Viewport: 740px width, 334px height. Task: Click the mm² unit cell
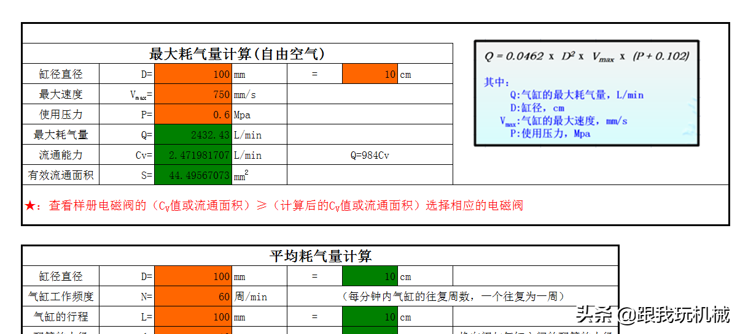tap(259, 175)
